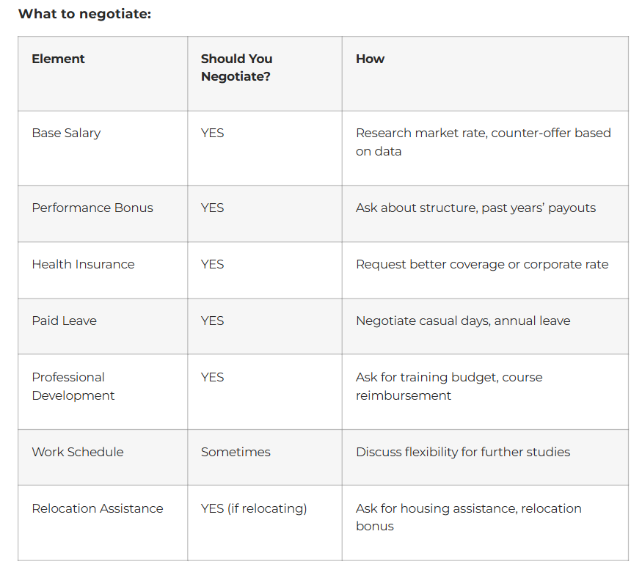
Task: Select the "Work Schedule" cell
Action: click(x=78, y=452)
